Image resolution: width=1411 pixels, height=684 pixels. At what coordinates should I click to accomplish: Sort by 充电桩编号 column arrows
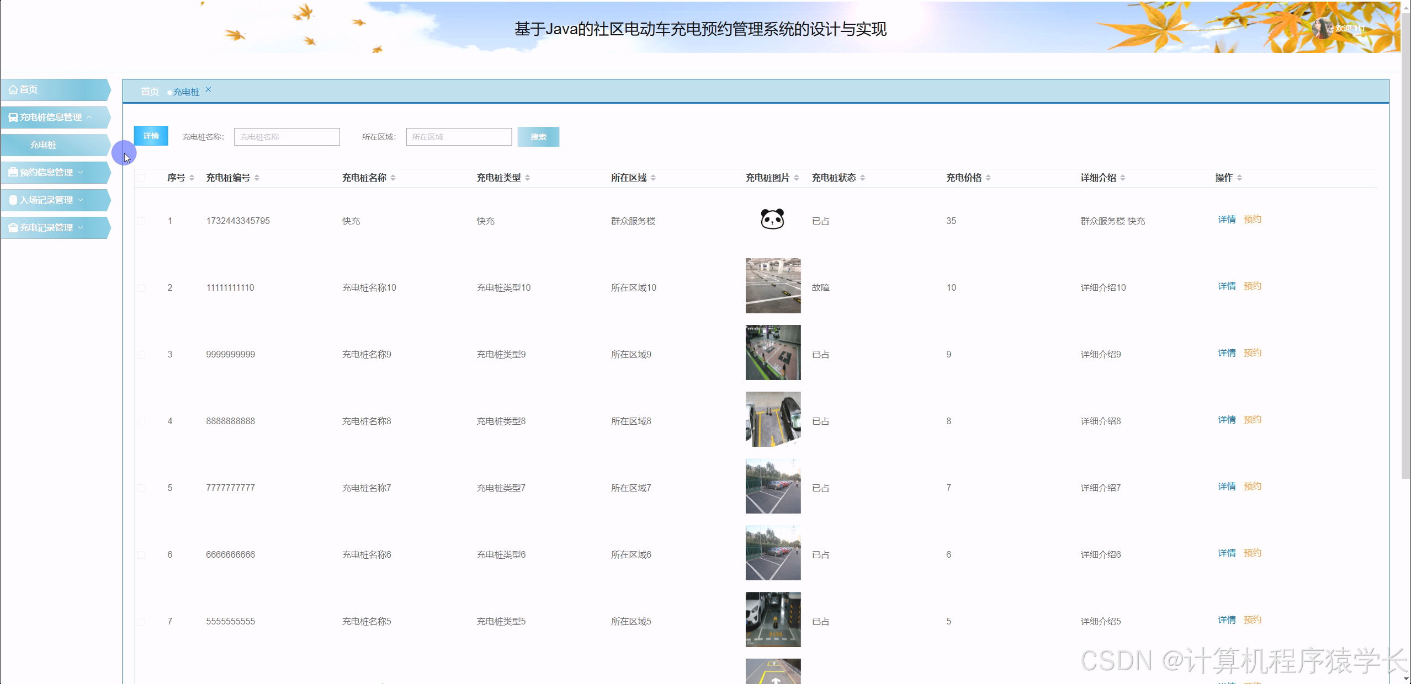click(257, 178)
